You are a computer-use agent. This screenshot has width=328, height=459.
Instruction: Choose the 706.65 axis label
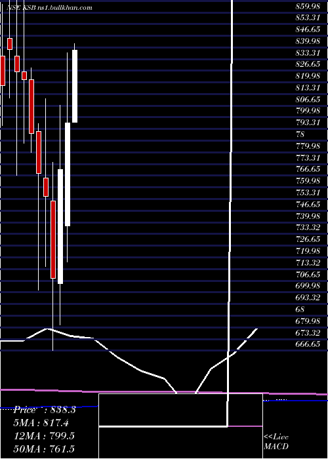pyautogui.click(x=308, y=274)
